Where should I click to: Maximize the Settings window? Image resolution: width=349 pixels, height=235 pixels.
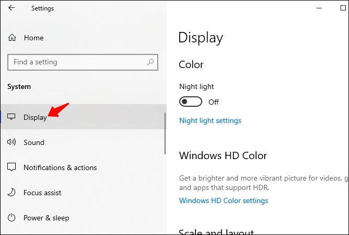click(343, 8)
